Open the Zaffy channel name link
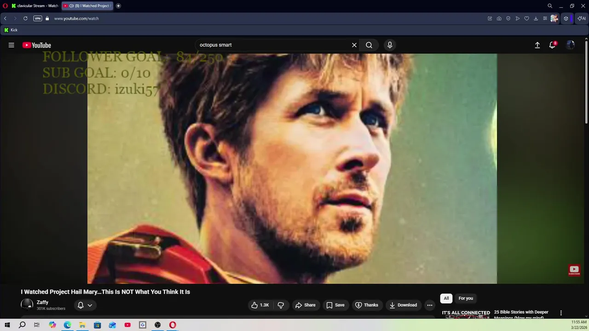The height and width of the screenshot is (331, 589). pos(42,302)
